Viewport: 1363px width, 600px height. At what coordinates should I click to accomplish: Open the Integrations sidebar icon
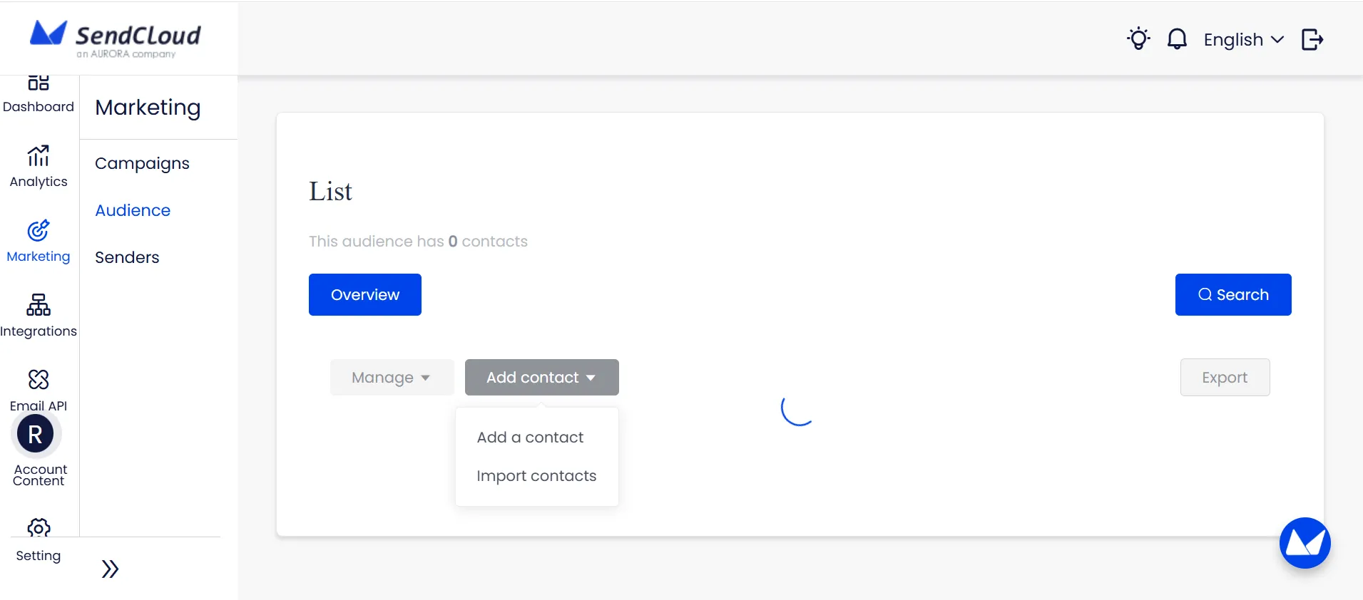pos(39,305)
